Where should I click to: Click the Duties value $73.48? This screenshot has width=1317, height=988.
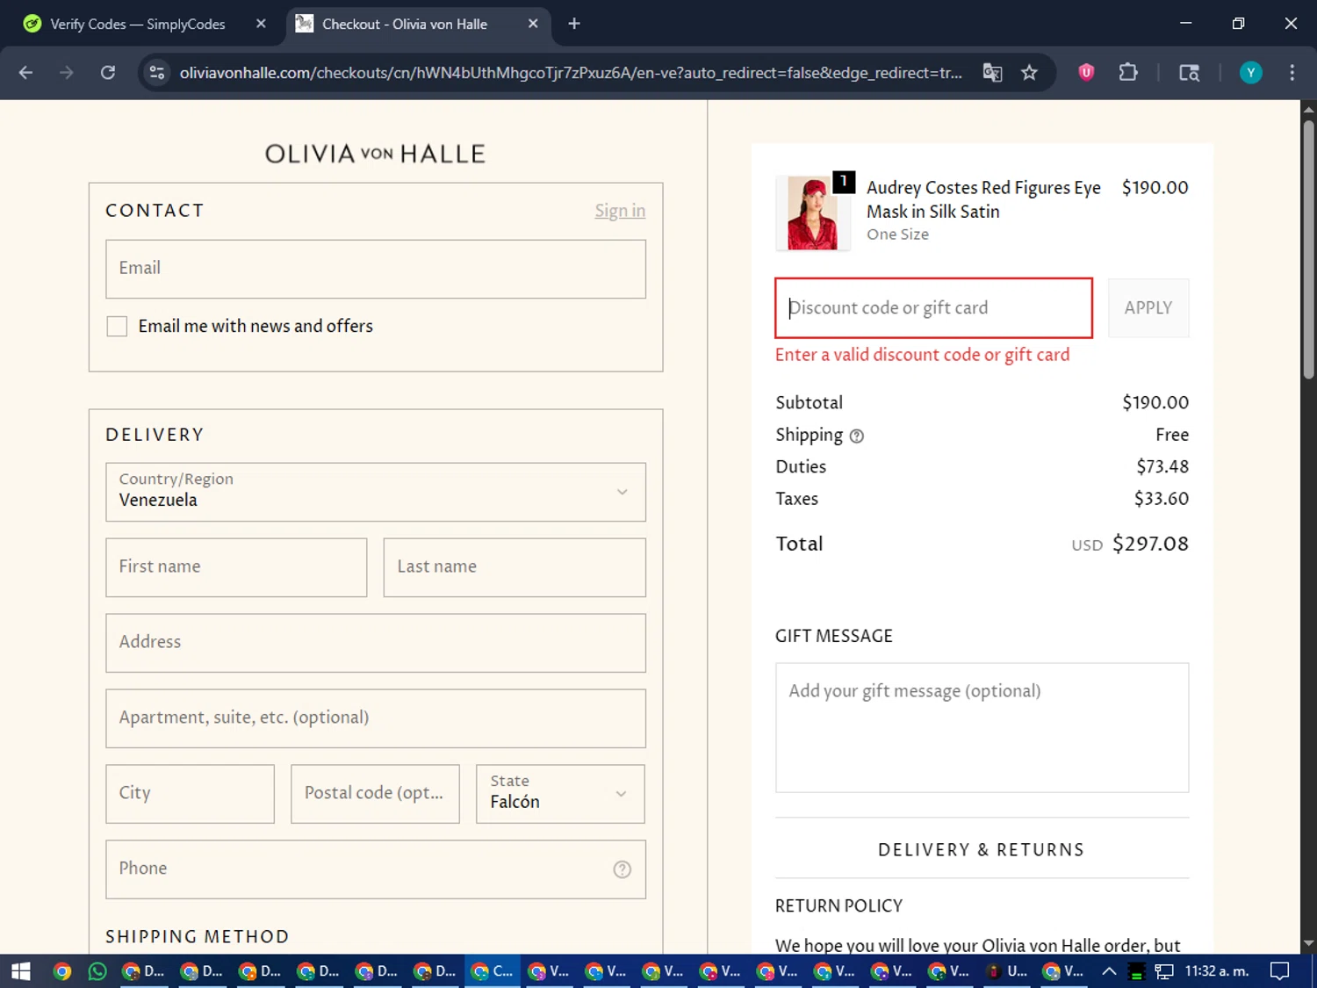(x=1162, y=467)
